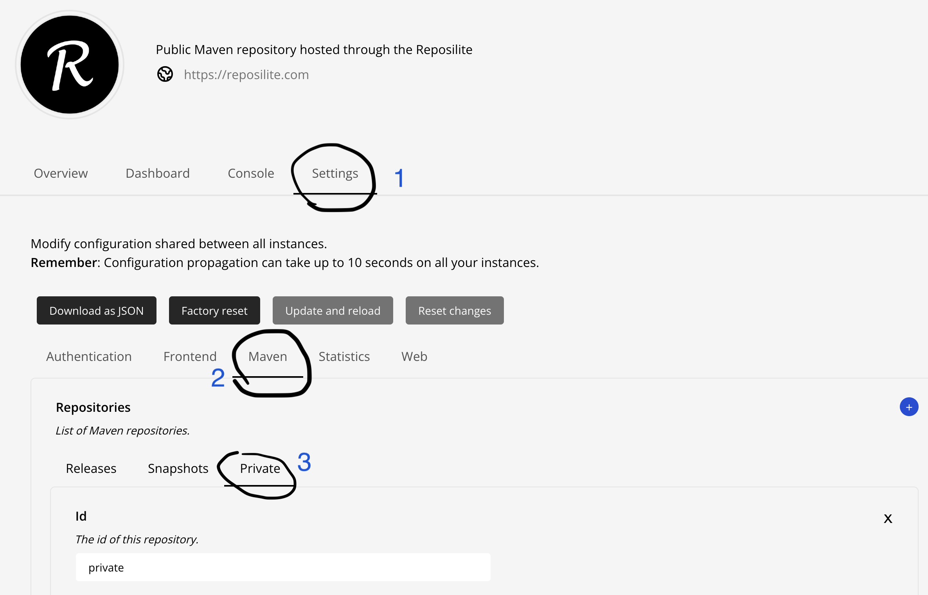Go to the Console tab

(x=251, y=173)
